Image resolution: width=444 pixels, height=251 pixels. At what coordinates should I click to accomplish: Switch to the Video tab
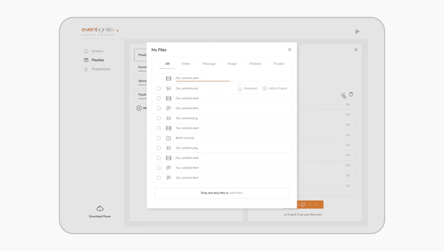[x=186, y=64]
